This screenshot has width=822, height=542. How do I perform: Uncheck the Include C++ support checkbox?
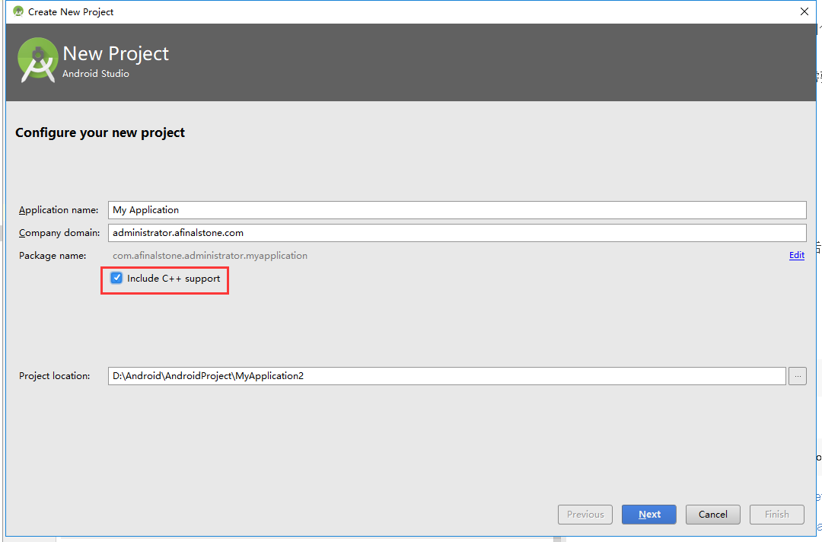(x=116, y=278)
